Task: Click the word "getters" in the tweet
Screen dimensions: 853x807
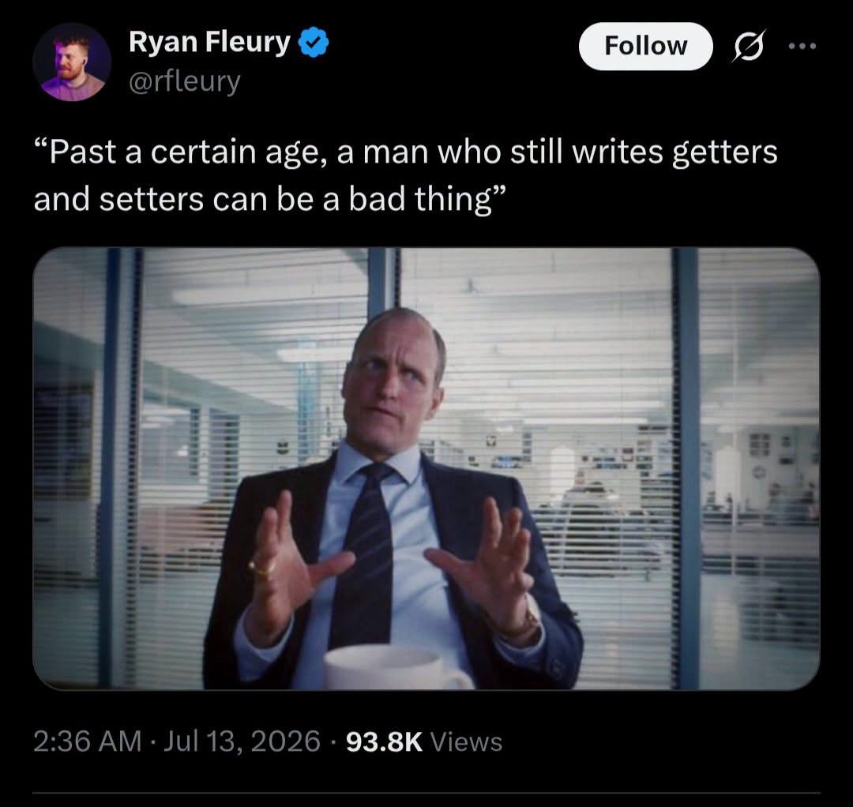Action: pos(724,152)
